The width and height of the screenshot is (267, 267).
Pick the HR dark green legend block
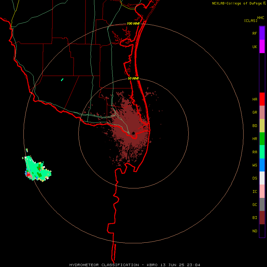tap(262, 139)
